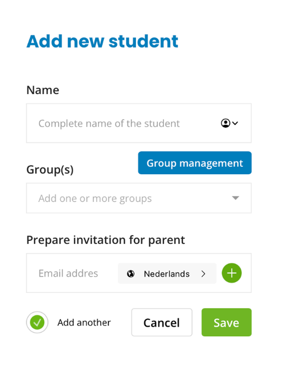Click the 'Add another' label text

(x=84, y=322)
